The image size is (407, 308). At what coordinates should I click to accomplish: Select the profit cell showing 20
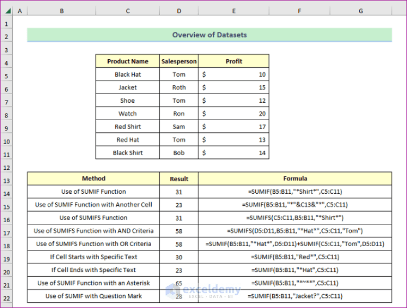pos(234,114)
